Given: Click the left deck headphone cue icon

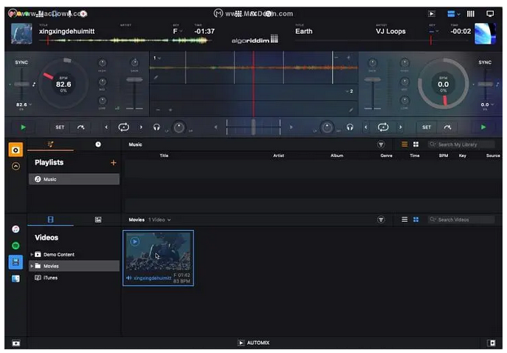Looking at the screenshot, I should click(156, 127).
